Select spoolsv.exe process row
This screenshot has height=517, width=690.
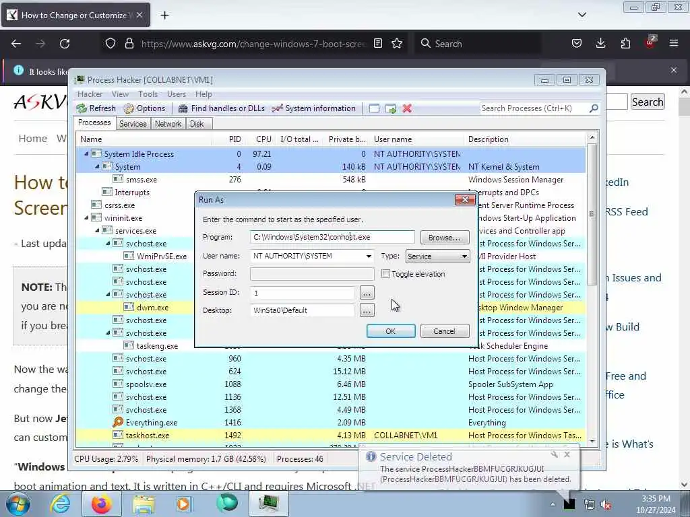pyautogui.click(x=330, y=384)
